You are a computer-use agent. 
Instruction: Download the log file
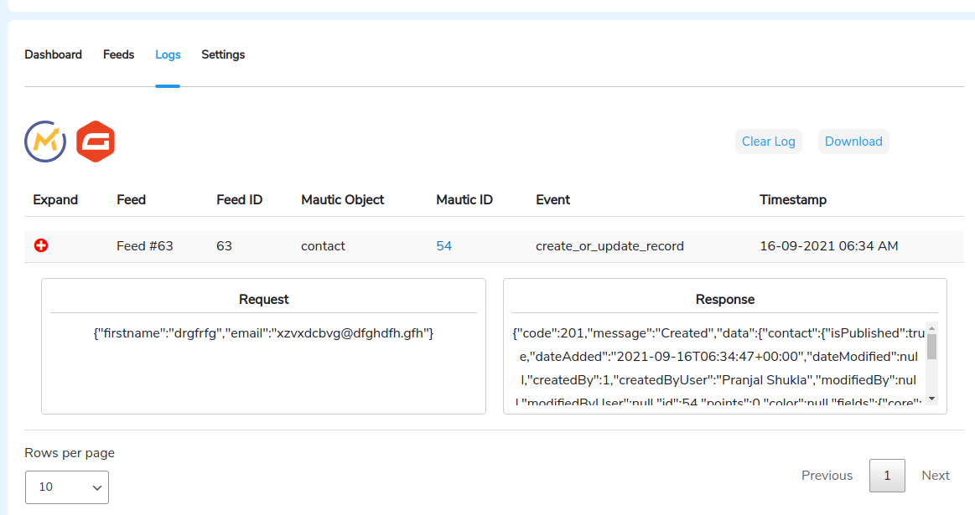click(853, 142)
